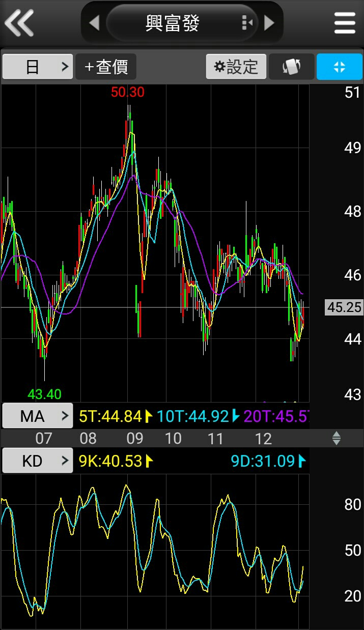Tap the 20T moving average value

point(276,416)
